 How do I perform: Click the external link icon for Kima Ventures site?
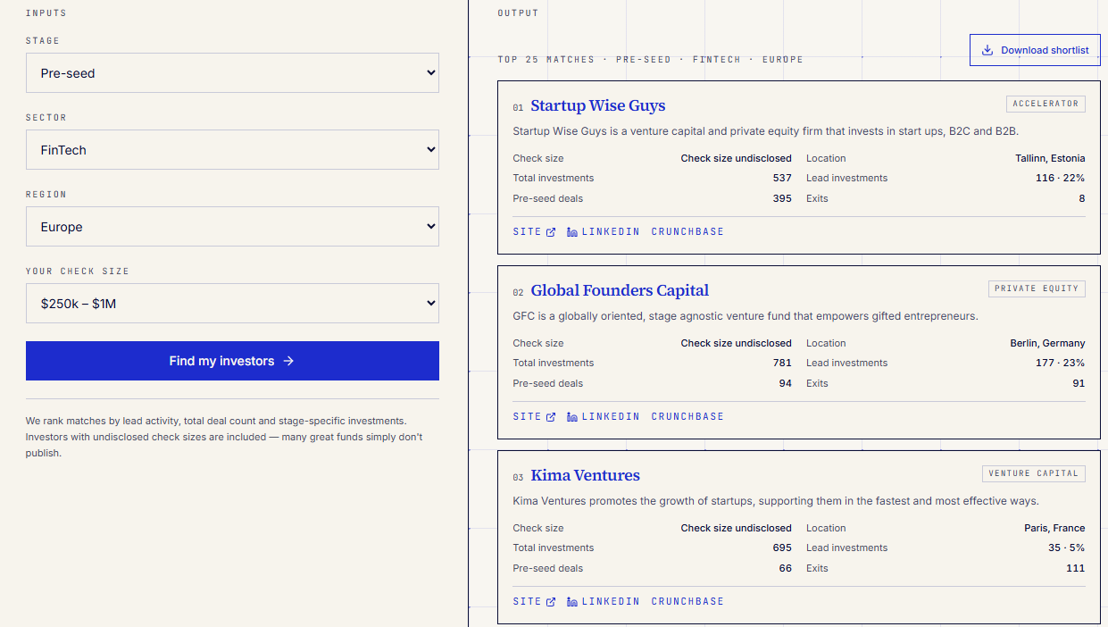pos(551,602)
